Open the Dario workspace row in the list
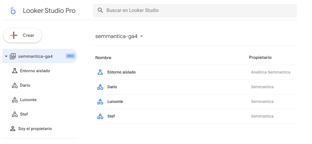The height and width of the screenshot is (144, 312). [x=112, y=87]
